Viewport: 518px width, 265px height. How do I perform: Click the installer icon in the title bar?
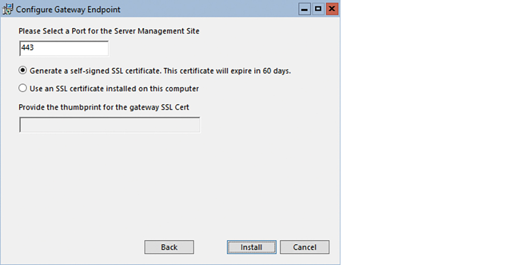(8, 9)
